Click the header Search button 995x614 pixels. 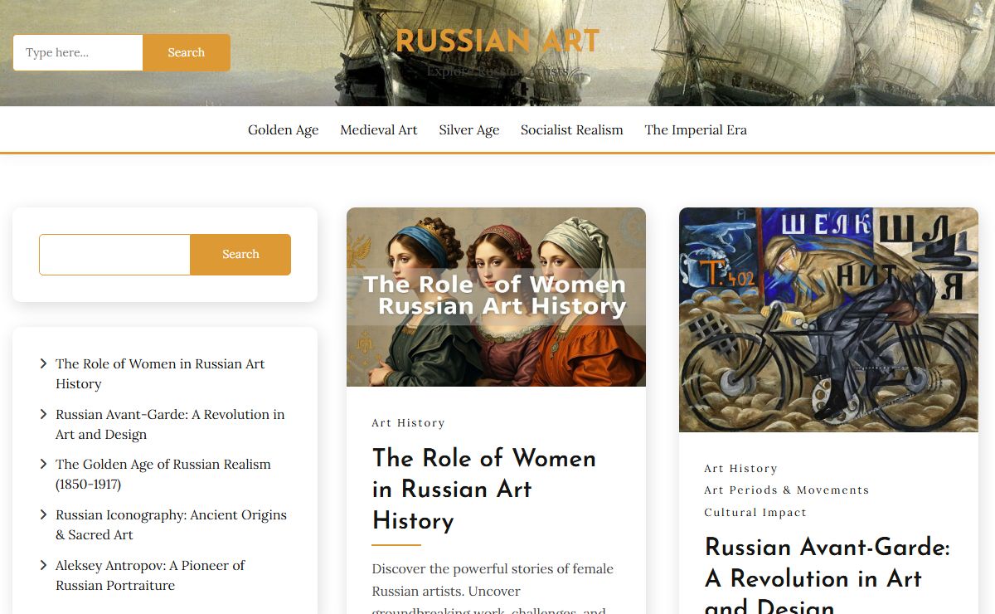(187, 52)
